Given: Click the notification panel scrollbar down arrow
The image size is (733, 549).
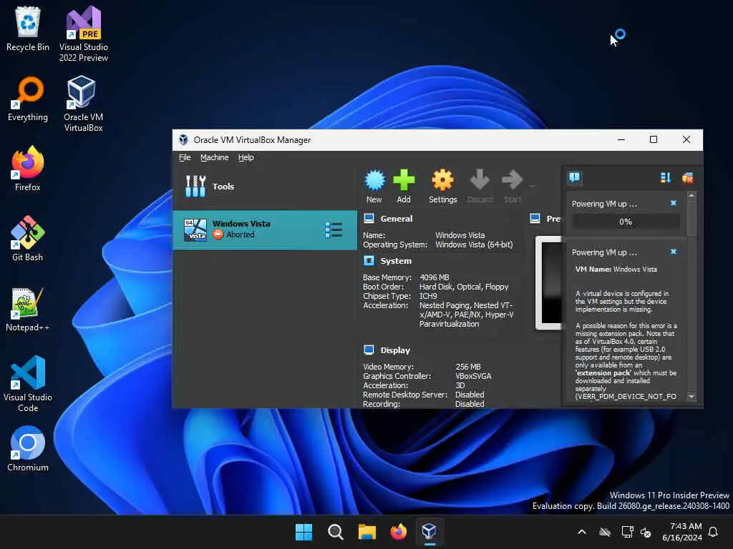Looking at the screenshot, I should click(691, 397).
